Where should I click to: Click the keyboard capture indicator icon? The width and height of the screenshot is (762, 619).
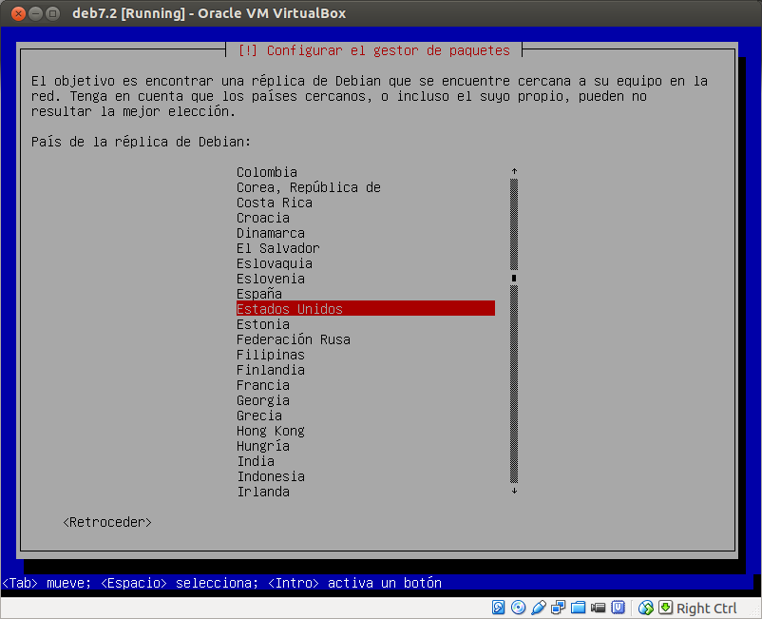(665, 608)
